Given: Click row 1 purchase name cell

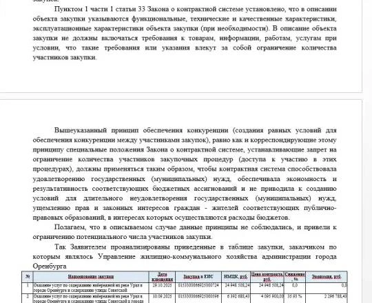Looking at the screenshot, I should point(91,288).
